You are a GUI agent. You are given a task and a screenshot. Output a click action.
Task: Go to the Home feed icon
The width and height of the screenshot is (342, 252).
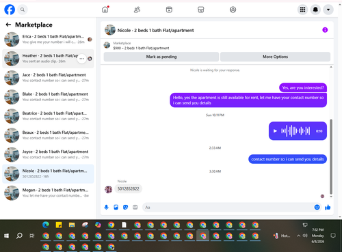coord(105,10)
